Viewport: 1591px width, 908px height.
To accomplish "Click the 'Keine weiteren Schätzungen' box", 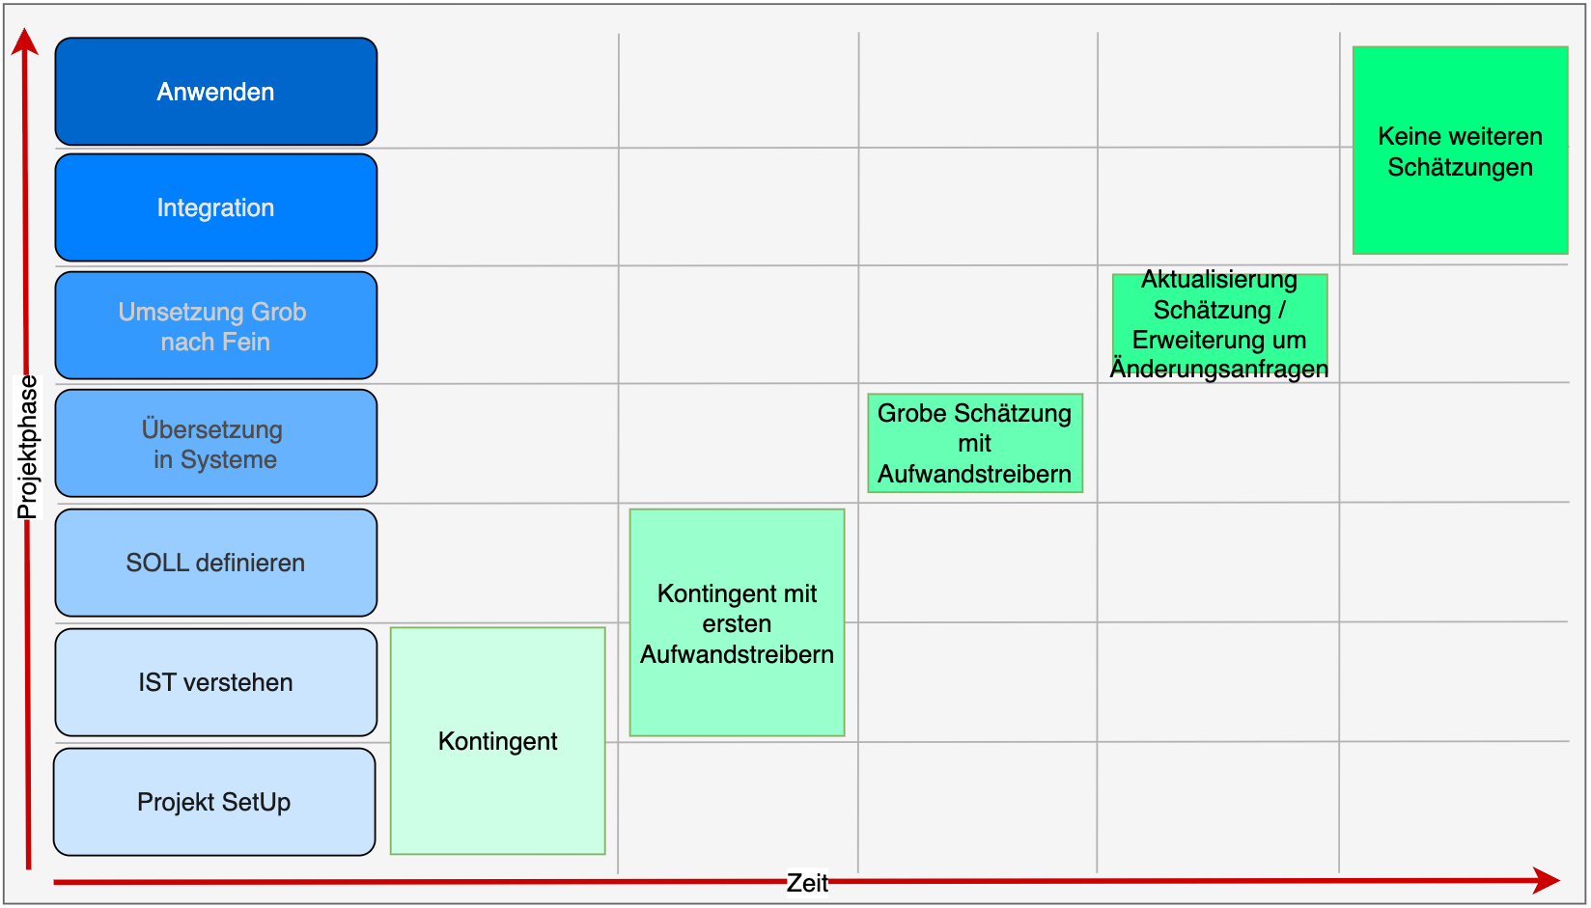I will (x=1460, y=151).
